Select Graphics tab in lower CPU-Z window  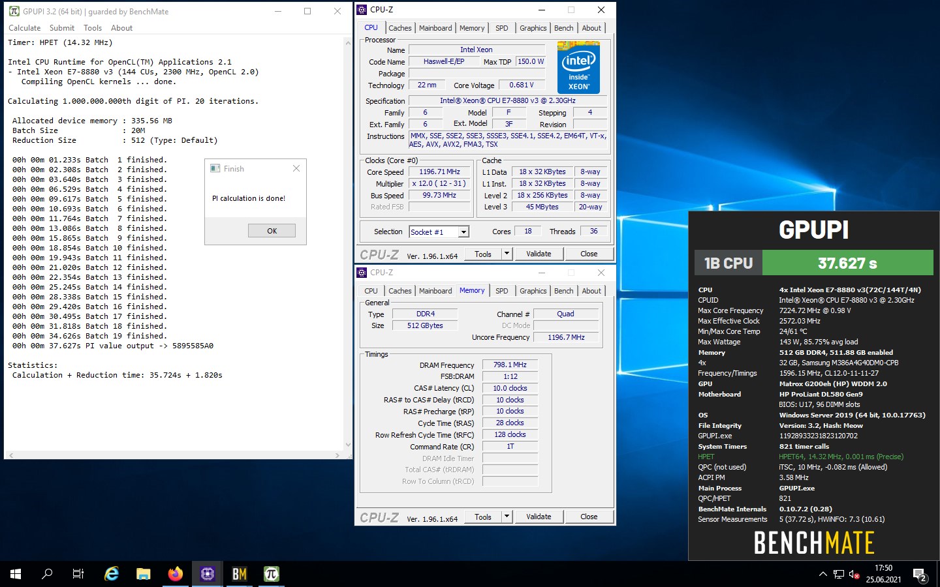533,291
